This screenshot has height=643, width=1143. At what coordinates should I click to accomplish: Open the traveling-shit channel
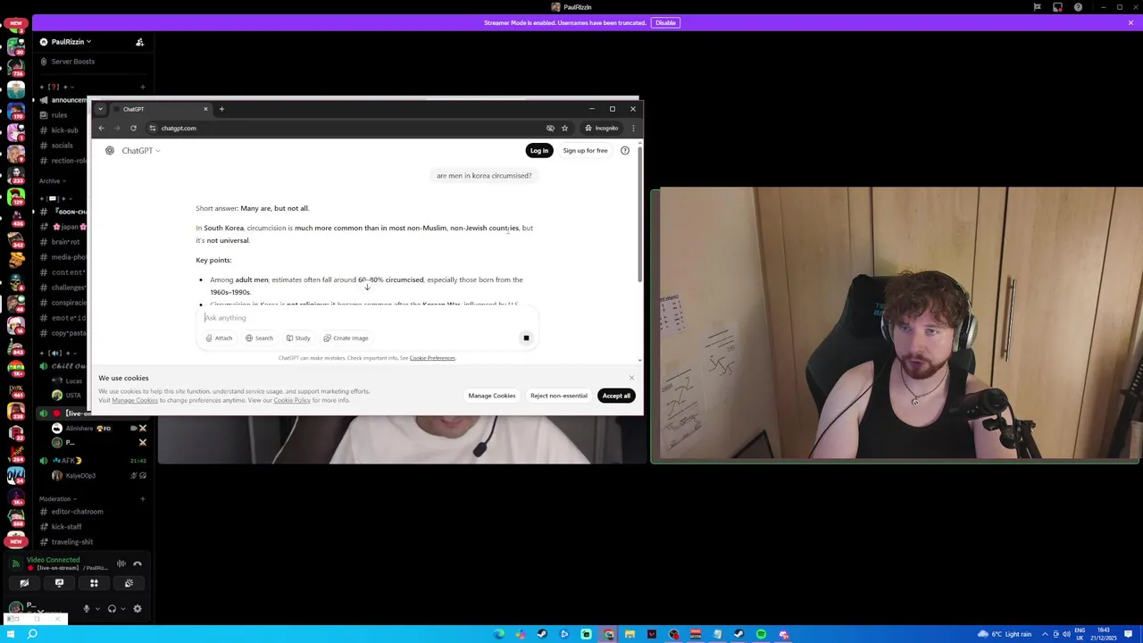pos(71,542)
